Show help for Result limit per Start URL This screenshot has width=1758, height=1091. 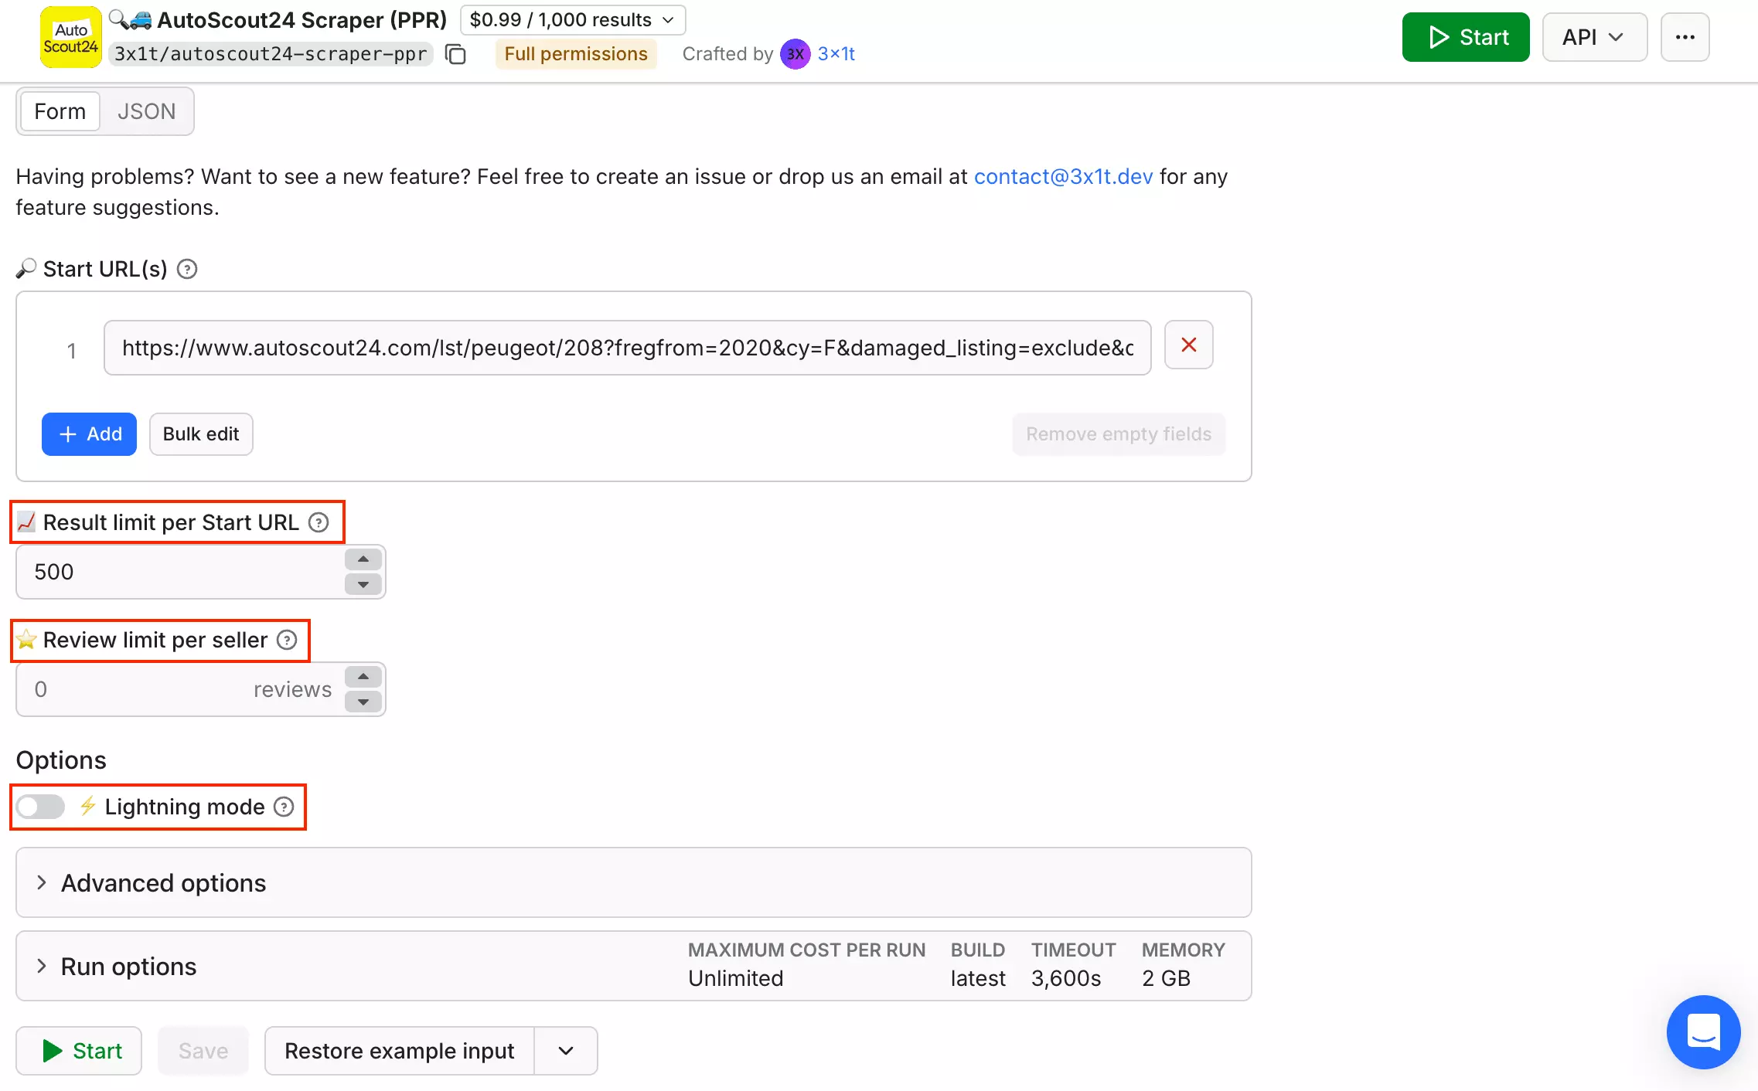[x=319, y=522]
